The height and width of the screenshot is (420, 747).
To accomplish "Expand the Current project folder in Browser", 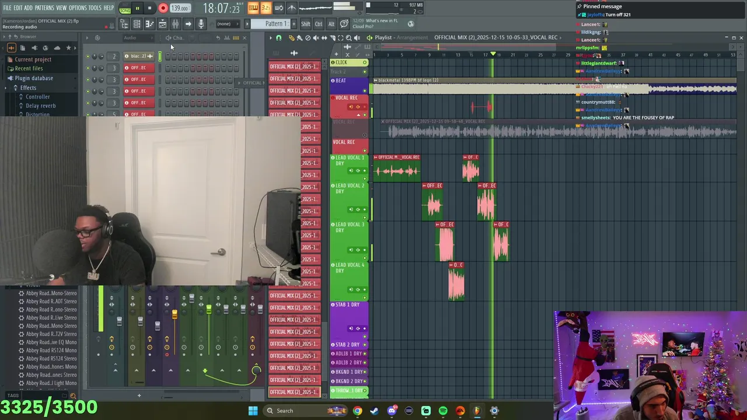I will click(x=33, y=60).
